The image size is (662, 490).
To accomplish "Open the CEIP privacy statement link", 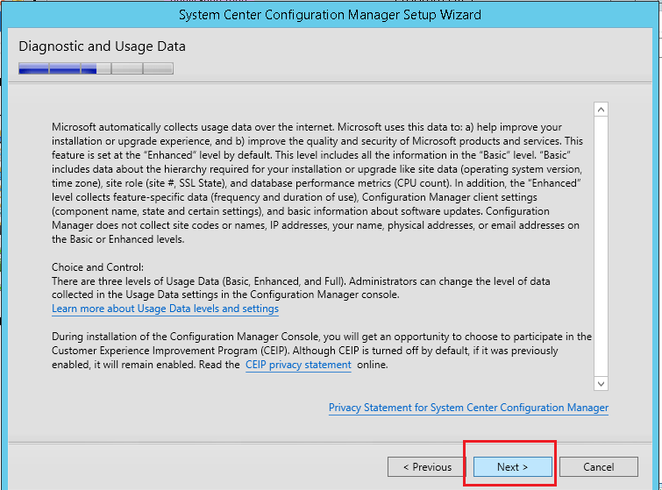I will pyautogui.click(x=298, y=365).
